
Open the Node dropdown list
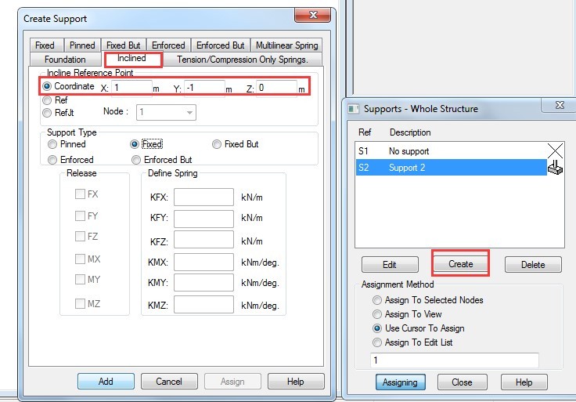pyautogui.click(x=166, y=112)
